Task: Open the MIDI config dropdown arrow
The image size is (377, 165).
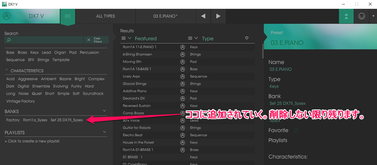Action: [373, 16]
